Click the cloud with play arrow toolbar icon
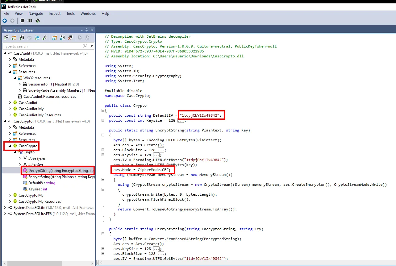 point(38,21)
